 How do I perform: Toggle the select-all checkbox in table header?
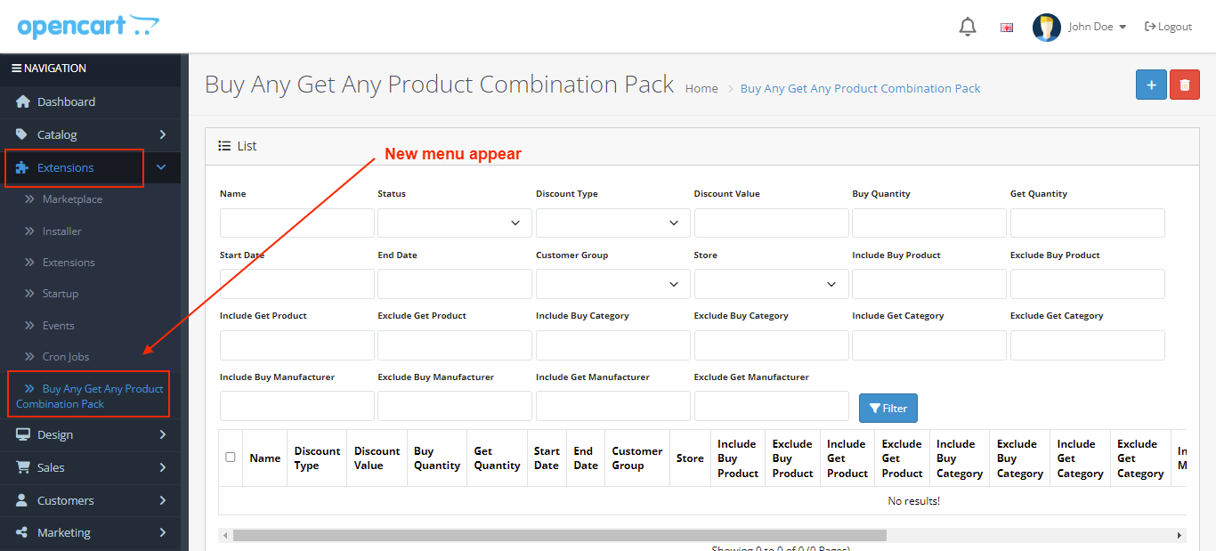tap(231, 457)
